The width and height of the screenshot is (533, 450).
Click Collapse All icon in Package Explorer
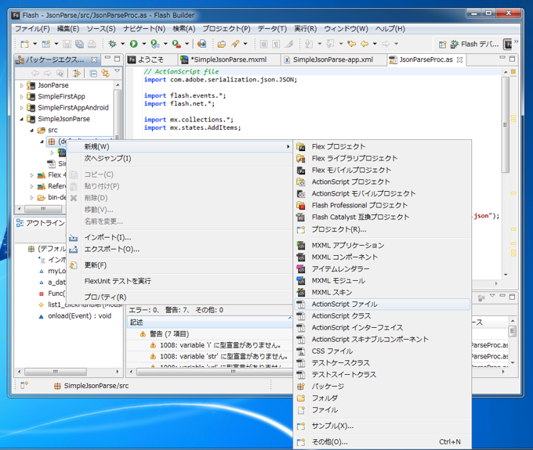(x=93, y=73)
